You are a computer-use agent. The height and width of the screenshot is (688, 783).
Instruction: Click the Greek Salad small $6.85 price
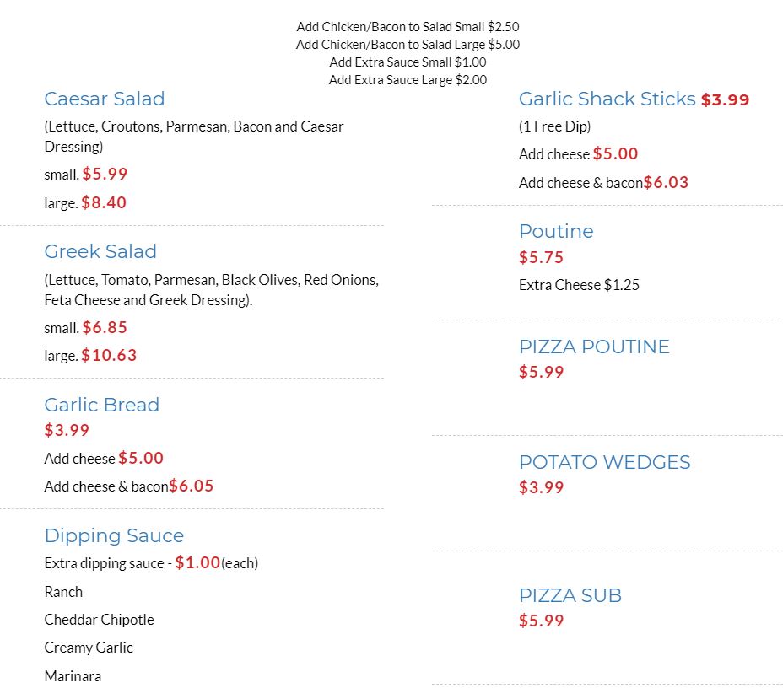click(105, 327)
